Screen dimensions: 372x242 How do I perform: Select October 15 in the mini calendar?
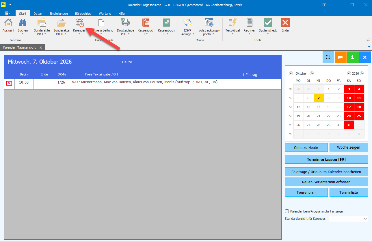pos(329,107)
